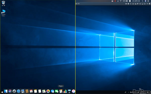Open iTunes music note icon in Dock
Image resolution: width=151 pixels, height=94 pixels.
[73, 91]
